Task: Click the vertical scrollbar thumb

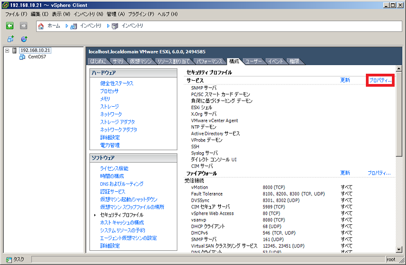Action: [399, 114]
